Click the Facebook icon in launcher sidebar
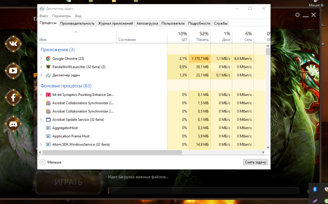Screen dimensions: 328x204 point(13,97)
